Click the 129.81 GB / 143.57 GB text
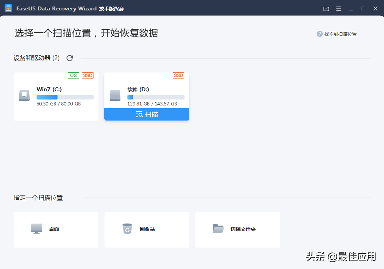The image size is (384, 269). 152,104
